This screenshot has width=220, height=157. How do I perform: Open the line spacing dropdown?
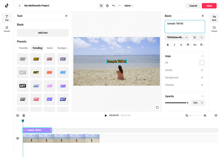(202, 45)
